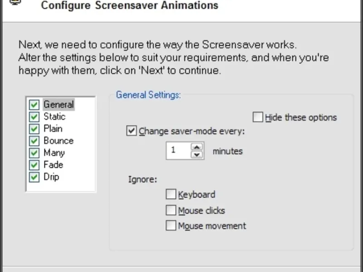
Task: Select Static in the settings list
Action: [54, 117]
